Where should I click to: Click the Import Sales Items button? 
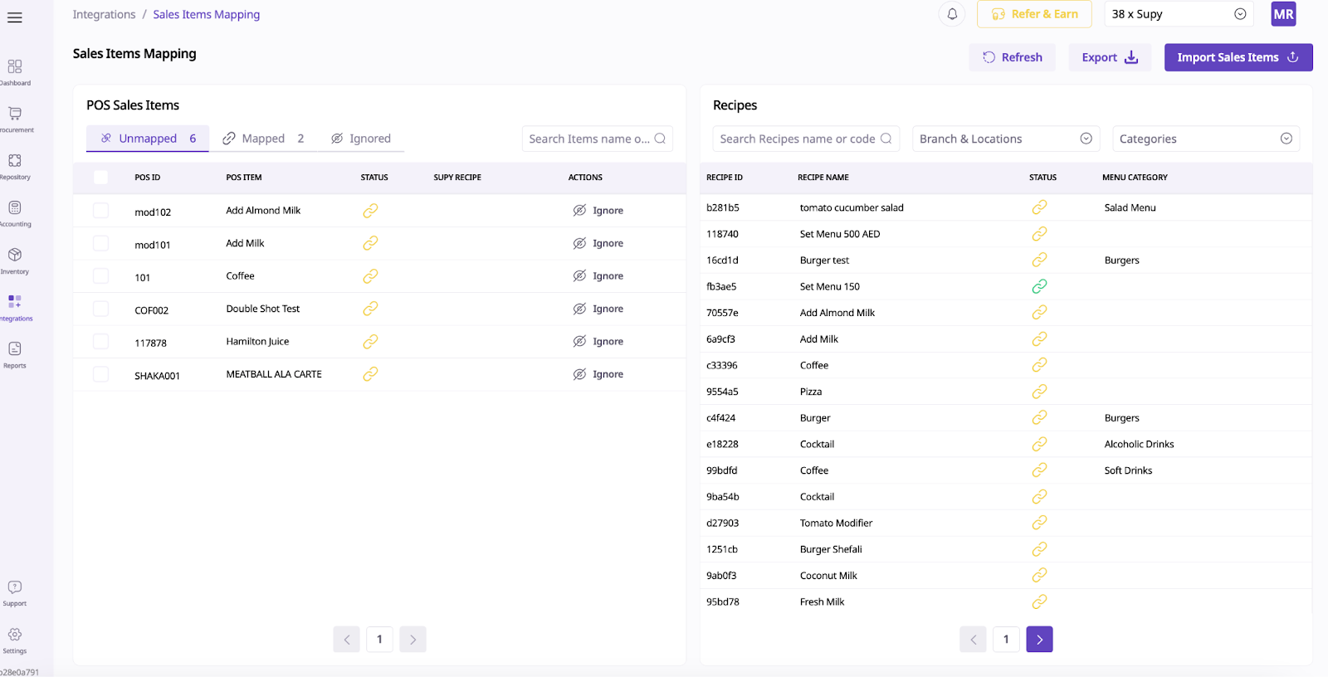click(1238, 57)
